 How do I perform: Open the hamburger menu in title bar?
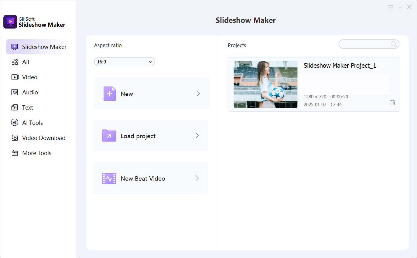click(x=391, y=7)
